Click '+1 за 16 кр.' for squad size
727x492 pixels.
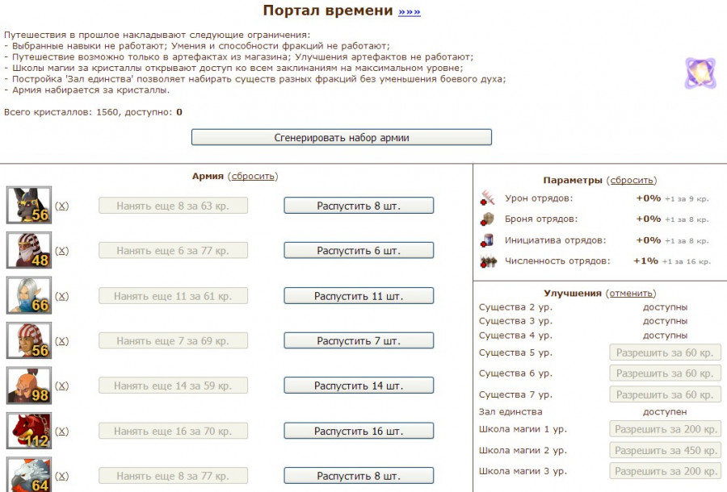click(x=686, y=261)
